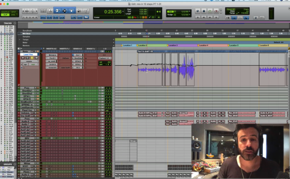Open the ShortDely send on Lead Vox
Image resolution: width=290 pixels, height=179 pixels.
click(x=78, y=58)
